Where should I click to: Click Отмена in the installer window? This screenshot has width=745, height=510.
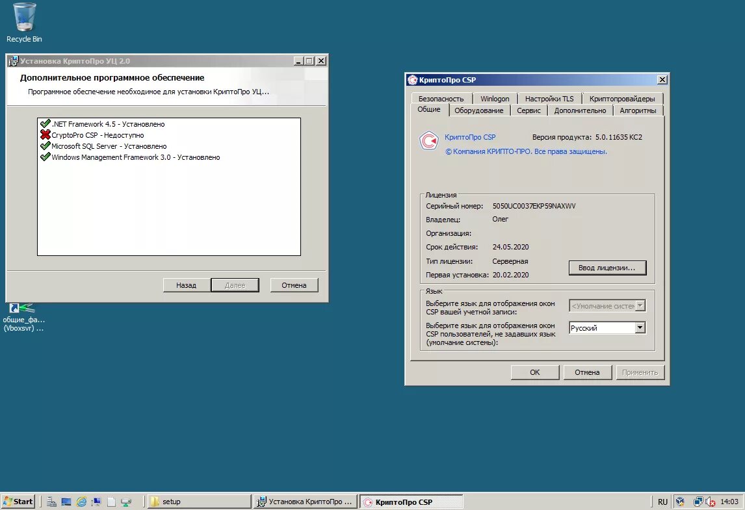294,285
